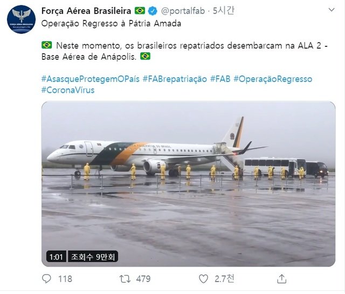Play the airplane video thumbnail
Image resolution: width=345 pixels, height=294 pixels.
[x=188, y=183]
